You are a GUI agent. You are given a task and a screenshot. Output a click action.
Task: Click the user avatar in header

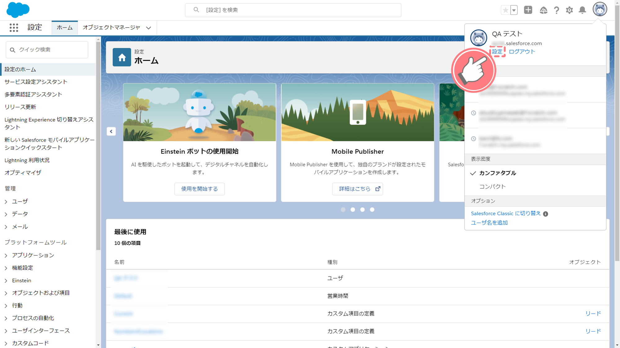pos(600,9)
